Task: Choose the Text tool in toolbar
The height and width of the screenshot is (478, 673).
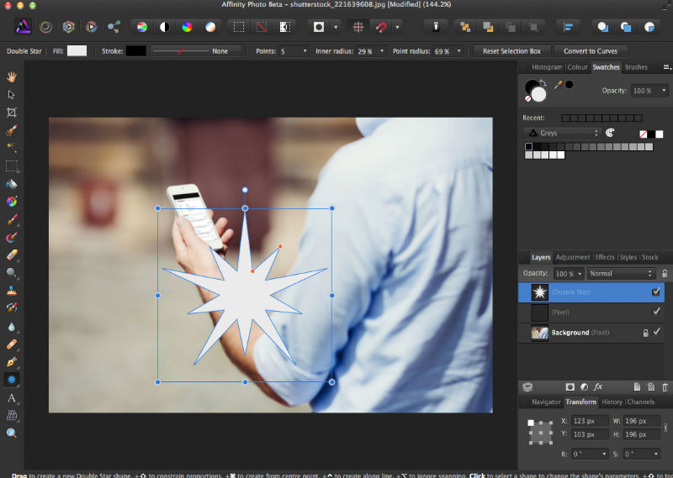Action: tap(12, 397)
